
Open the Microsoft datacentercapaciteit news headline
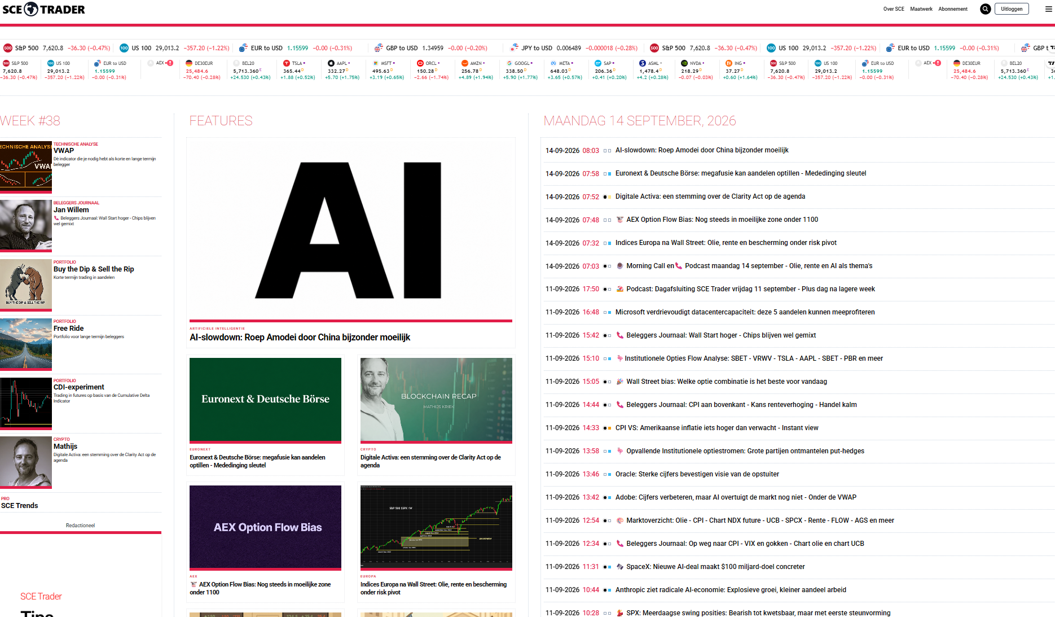[745, 312]
